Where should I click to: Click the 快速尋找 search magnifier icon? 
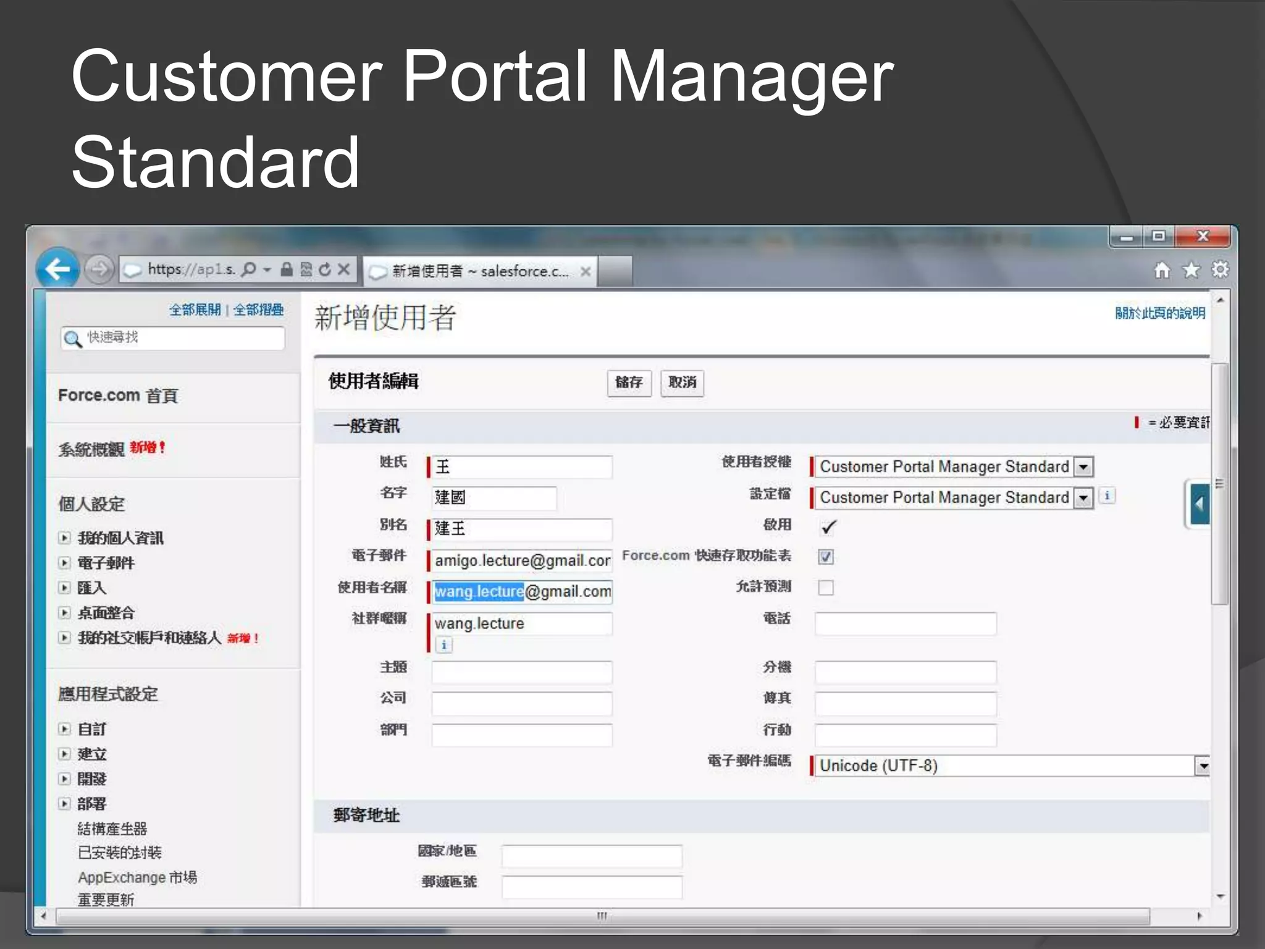(x=73, y=339)
